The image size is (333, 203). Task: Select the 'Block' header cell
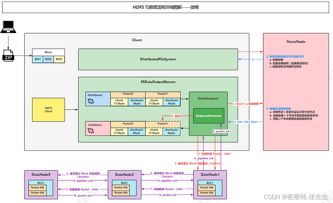tap(48, 52)
